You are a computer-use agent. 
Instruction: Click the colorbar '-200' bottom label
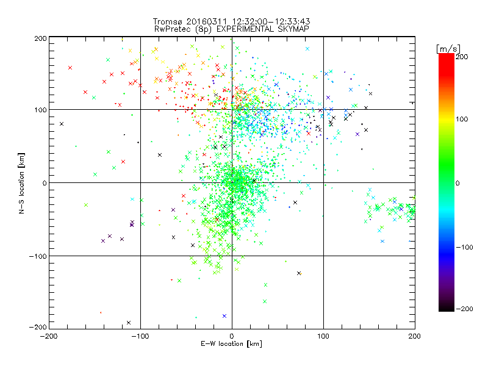pos(464,309)
